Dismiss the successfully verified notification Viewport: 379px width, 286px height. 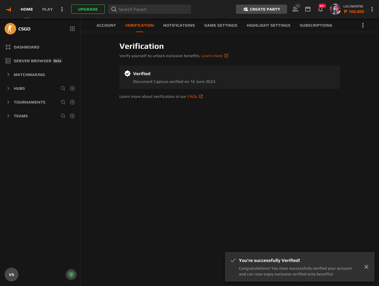366,267
